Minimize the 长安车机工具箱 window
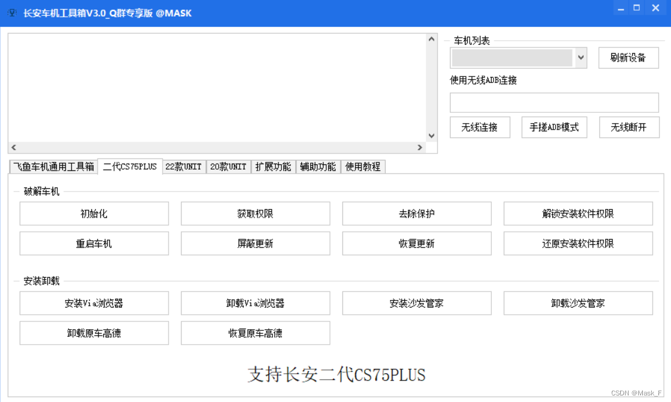Image resolution: width=671 pixels, height=402 pixels. (x=621, y=8)
